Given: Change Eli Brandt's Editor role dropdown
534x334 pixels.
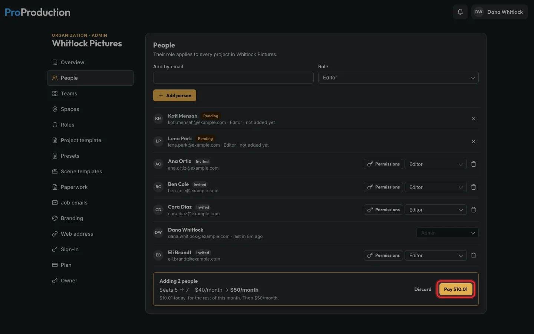Looking at the screenshot, I should [x=436, y=255].
